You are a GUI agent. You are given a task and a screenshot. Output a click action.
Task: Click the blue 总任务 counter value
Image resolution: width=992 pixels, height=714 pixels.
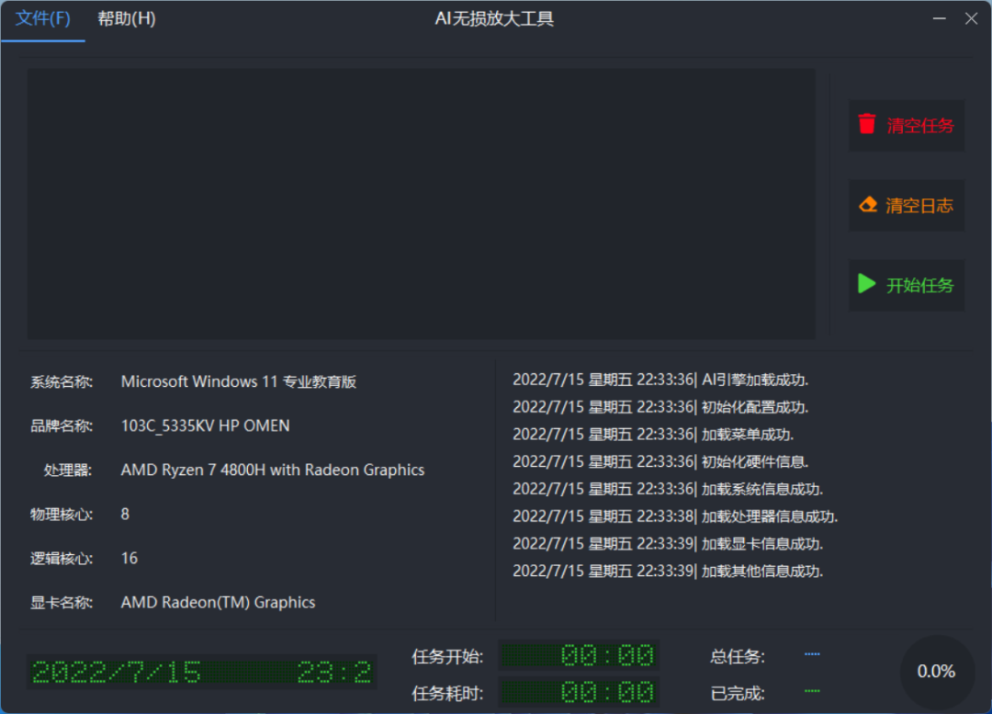click(812, 655)
